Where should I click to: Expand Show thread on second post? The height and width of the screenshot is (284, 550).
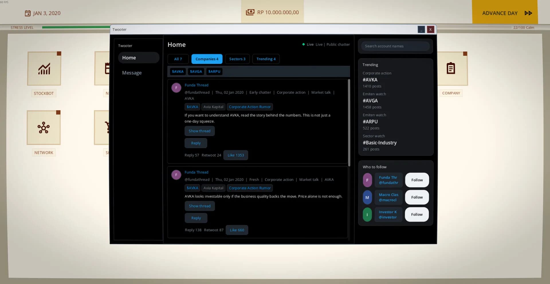tap(199, 206)
